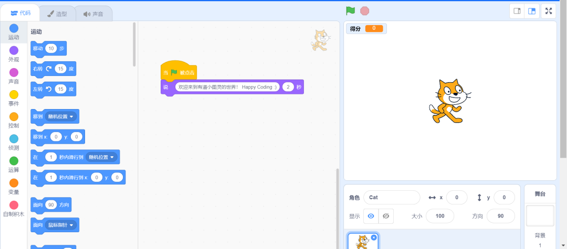Edit the sprite y position field

coord(504,198)
